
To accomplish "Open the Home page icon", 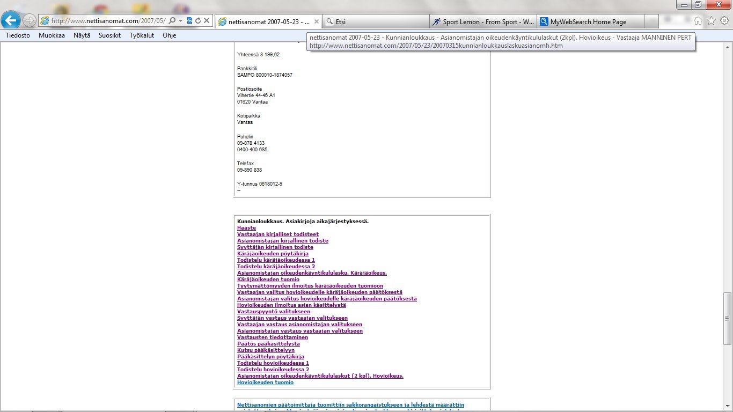I will point(698,21).
